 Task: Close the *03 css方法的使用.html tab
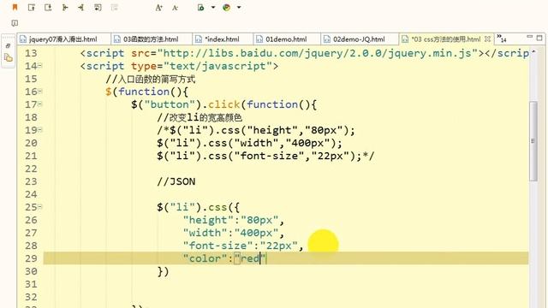point(487,38)
